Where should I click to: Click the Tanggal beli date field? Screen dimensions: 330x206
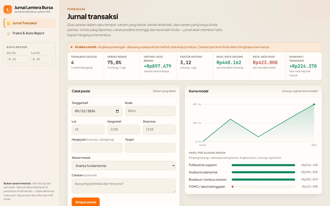pos(97,111)
